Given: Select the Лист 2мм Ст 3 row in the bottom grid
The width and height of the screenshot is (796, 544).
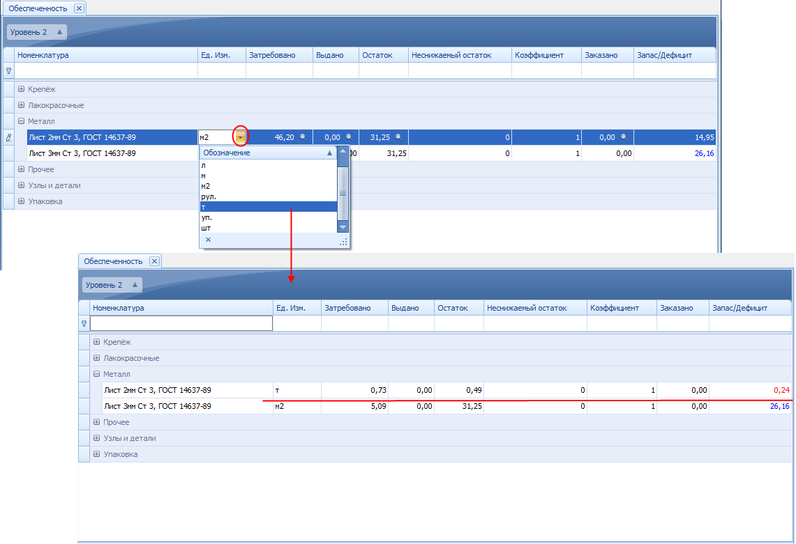Looking at the screenshot, I should [x=447, y=390].
